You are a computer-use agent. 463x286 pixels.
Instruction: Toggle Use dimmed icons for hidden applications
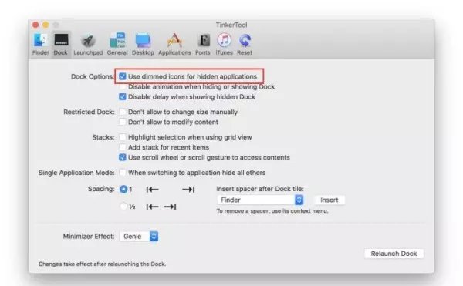tap(122, 76)
